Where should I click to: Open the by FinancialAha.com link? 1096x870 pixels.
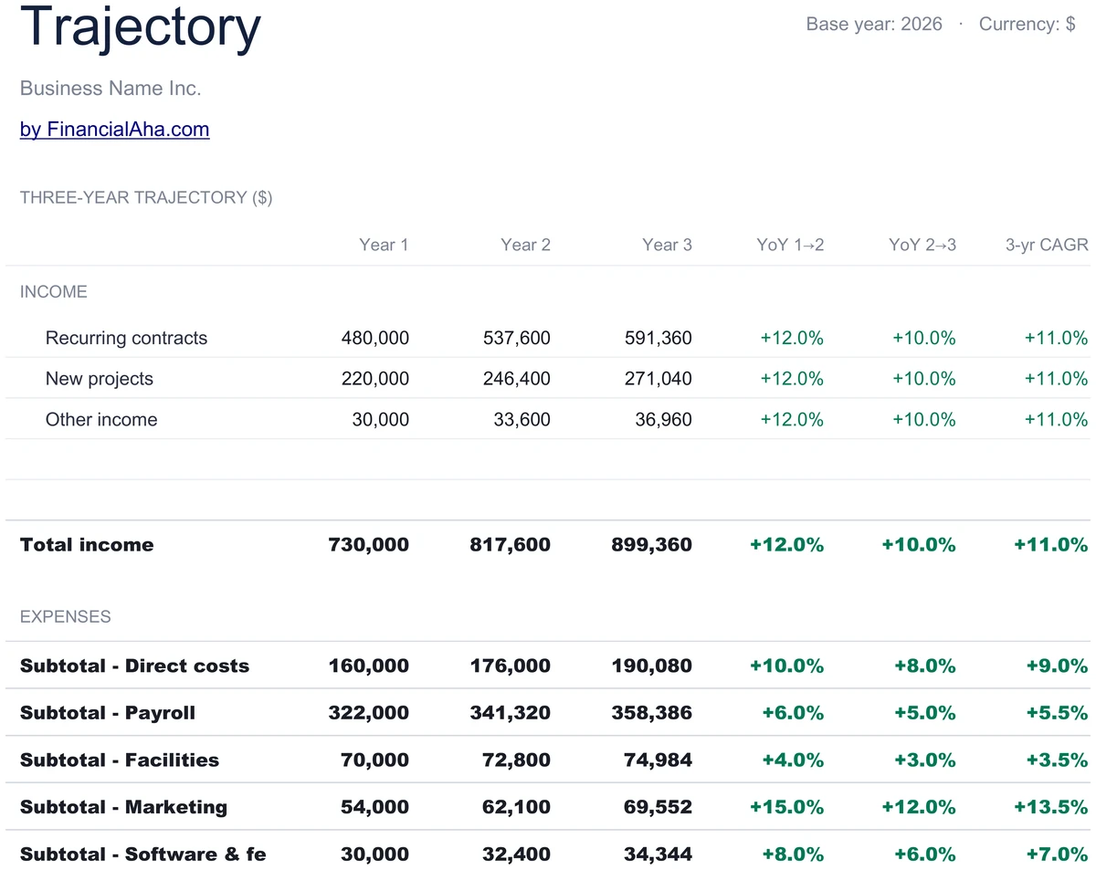[x=115, y=130]
